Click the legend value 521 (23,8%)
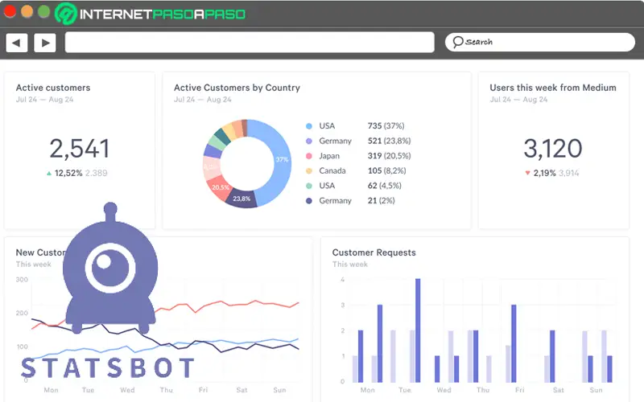 pyautogui.click(x=390, y=142)
